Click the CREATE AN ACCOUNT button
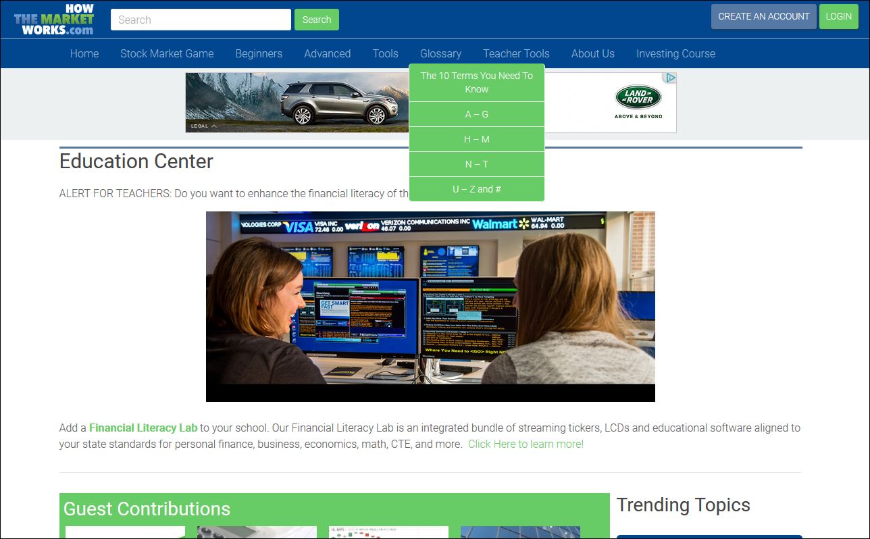The width and height of the screenshot is (870, 539). click(763, 16)
